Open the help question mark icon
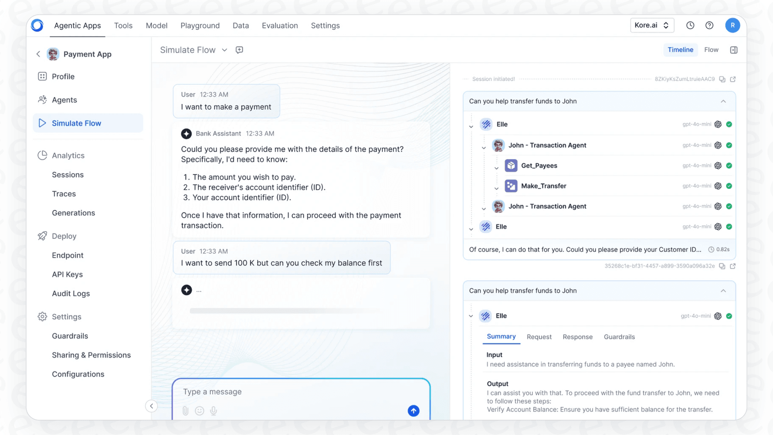The width and height of the screenshot is (773, 435). [x=709, y=26]
